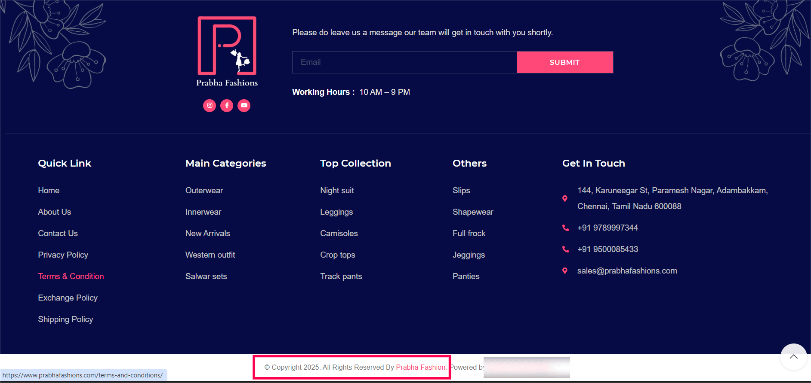Submit the email message form
Image resolution: width=811 pixels, height=383 pixels.
pos(565,62)
